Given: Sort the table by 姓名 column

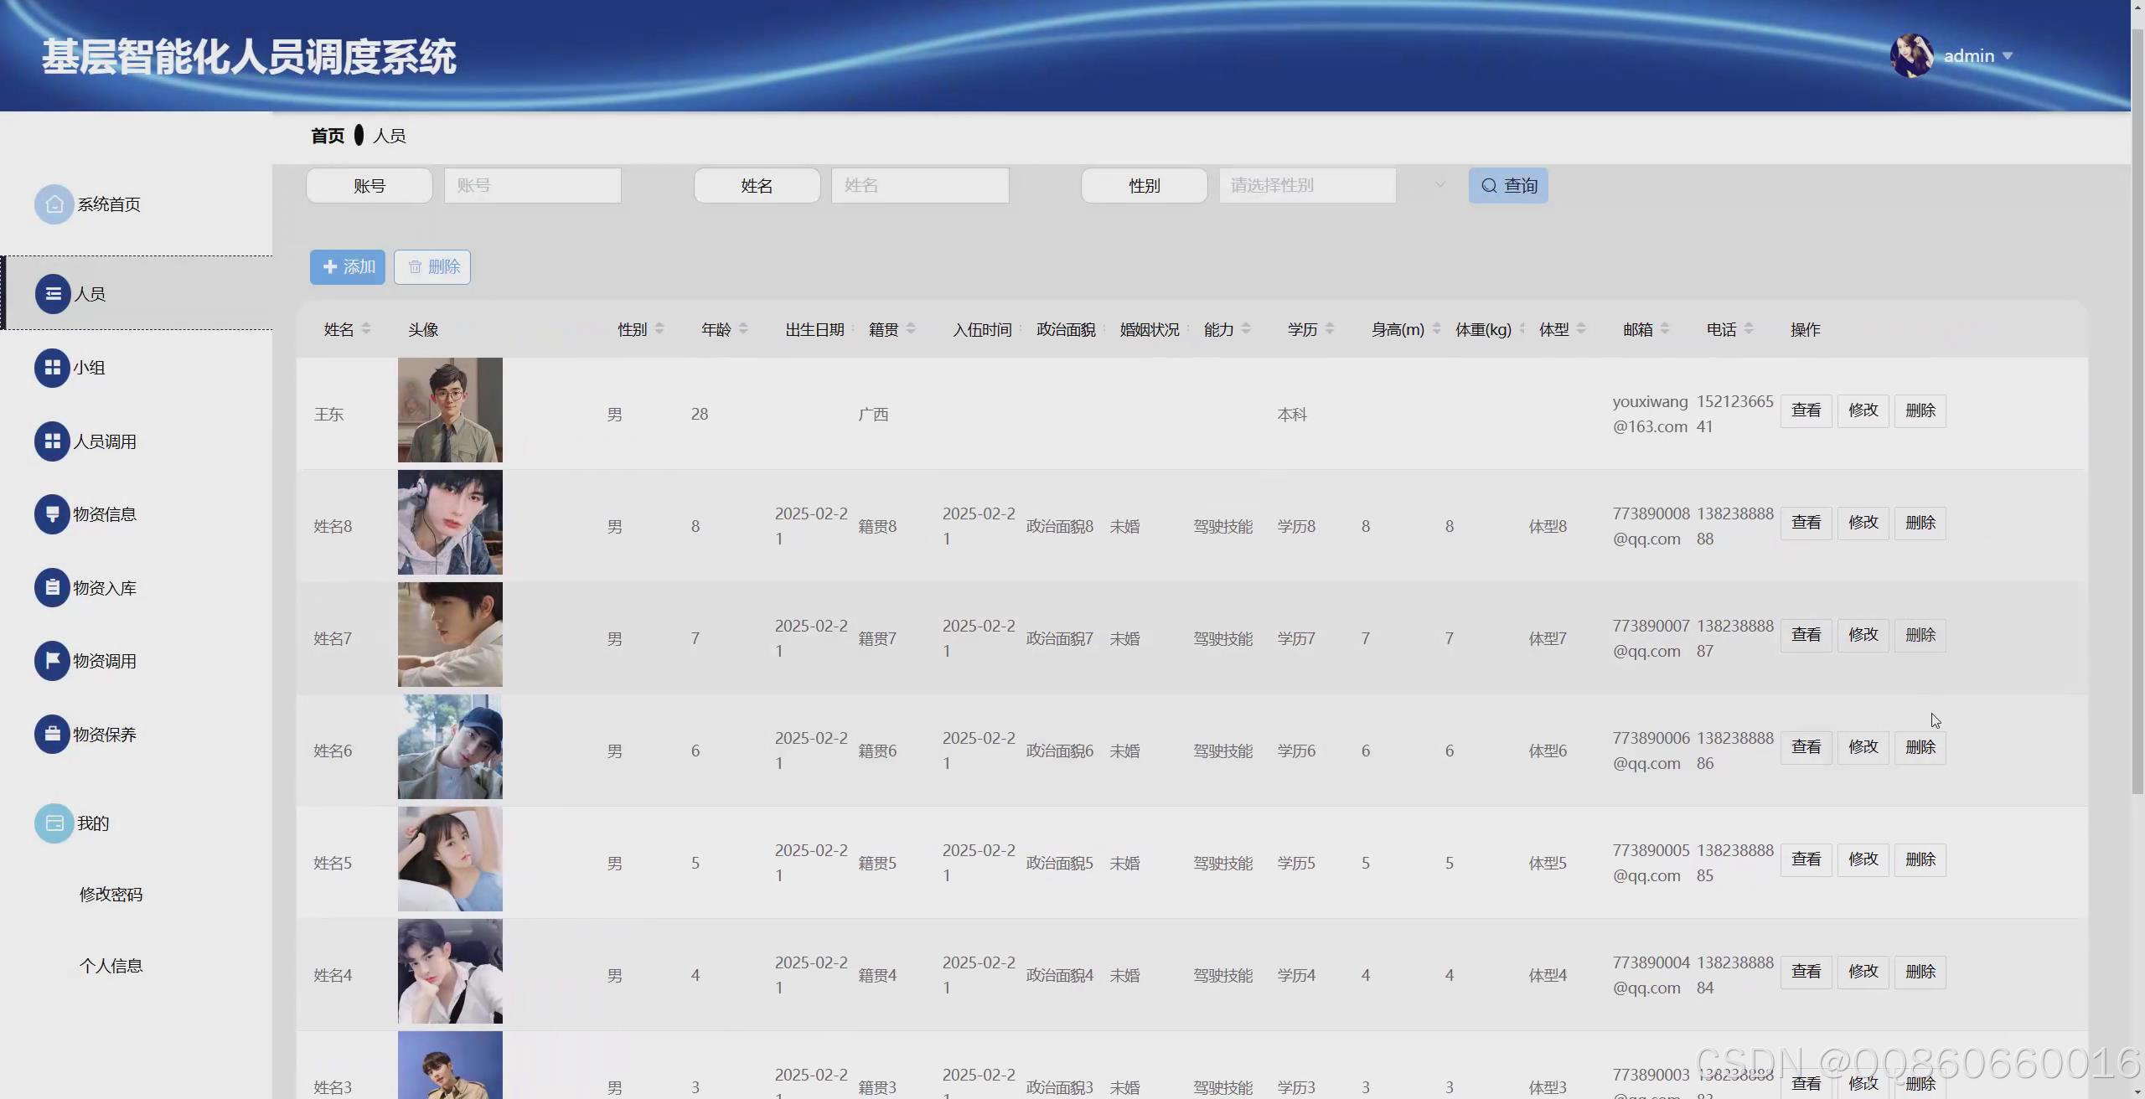Looking at the screenshot, I should (366, 329).
